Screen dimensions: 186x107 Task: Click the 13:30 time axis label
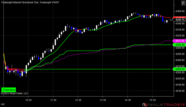[x=103, y=100]
